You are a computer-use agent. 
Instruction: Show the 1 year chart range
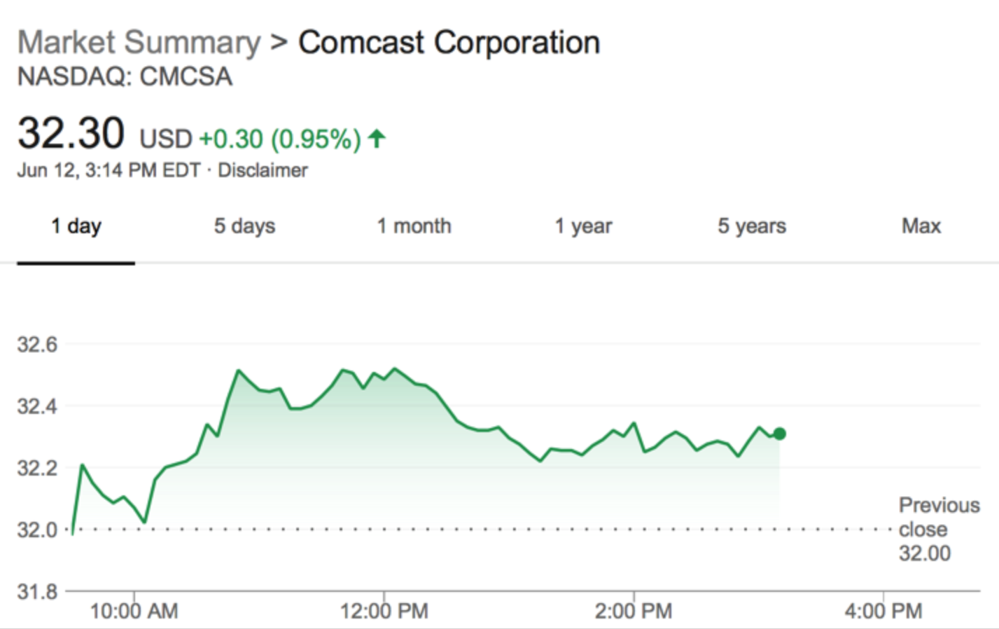coord(583,226)
